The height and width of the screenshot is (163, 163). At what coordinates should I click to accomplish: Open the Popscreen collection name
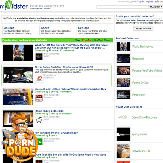pyautogui.click(x=139, y=95)
